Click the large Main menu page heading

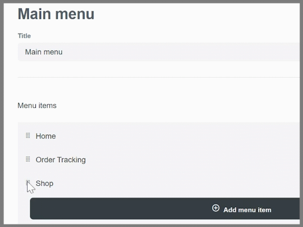[56, 14]
